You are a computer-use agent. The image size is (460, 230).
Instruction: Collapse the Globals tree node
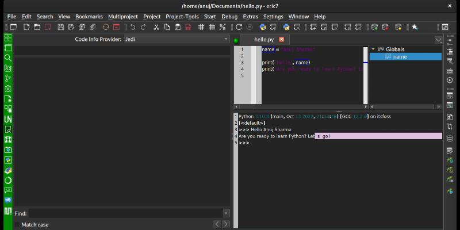(373, 49)
